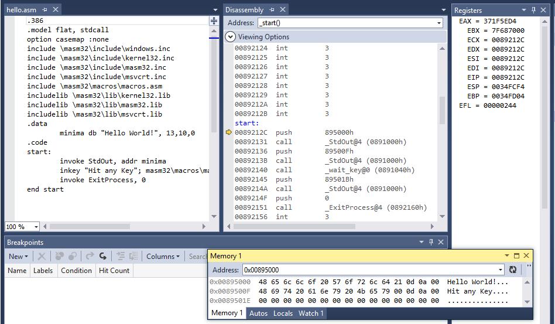Click Disassembly vertical scroll down arrow

click(x=442, y=216)
